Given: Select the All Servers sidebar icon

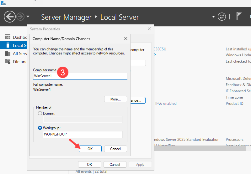Looking at the screenshot, I should [8, 54].
